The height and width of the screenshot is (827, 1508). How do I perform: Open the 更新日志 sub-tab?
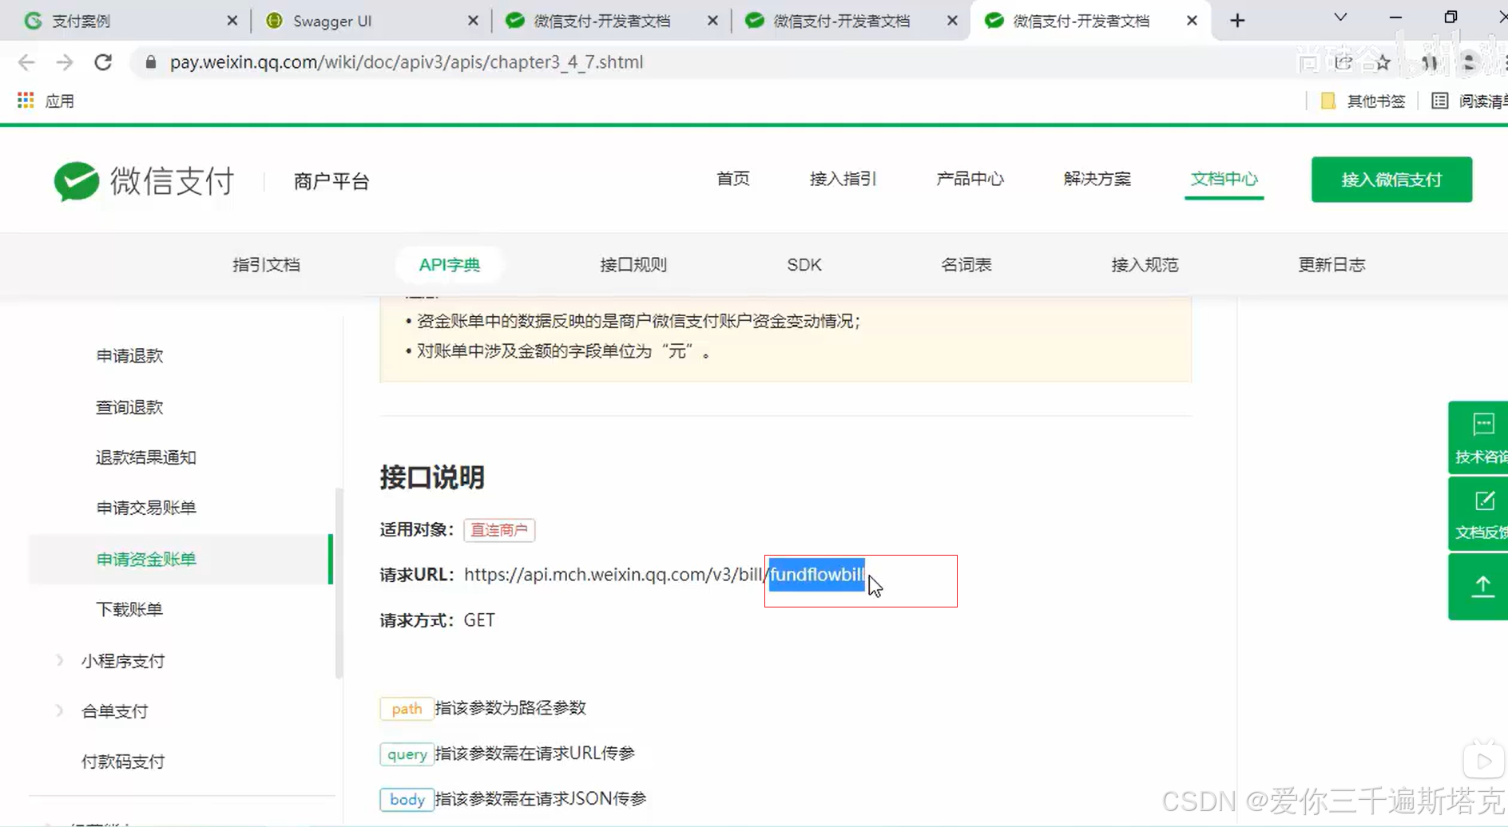[1331, 265]
